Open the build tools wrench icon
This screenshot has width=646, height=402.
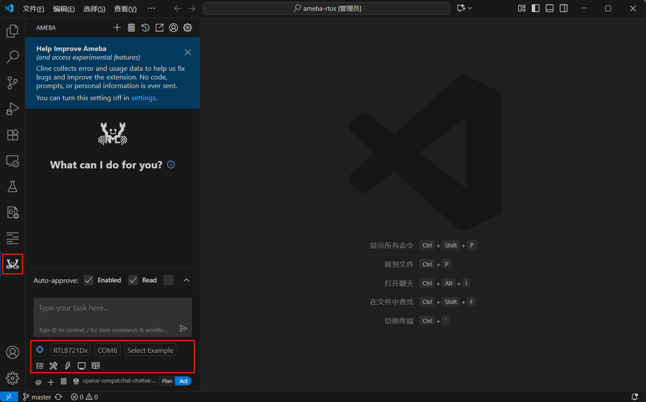tap(54, 366)
